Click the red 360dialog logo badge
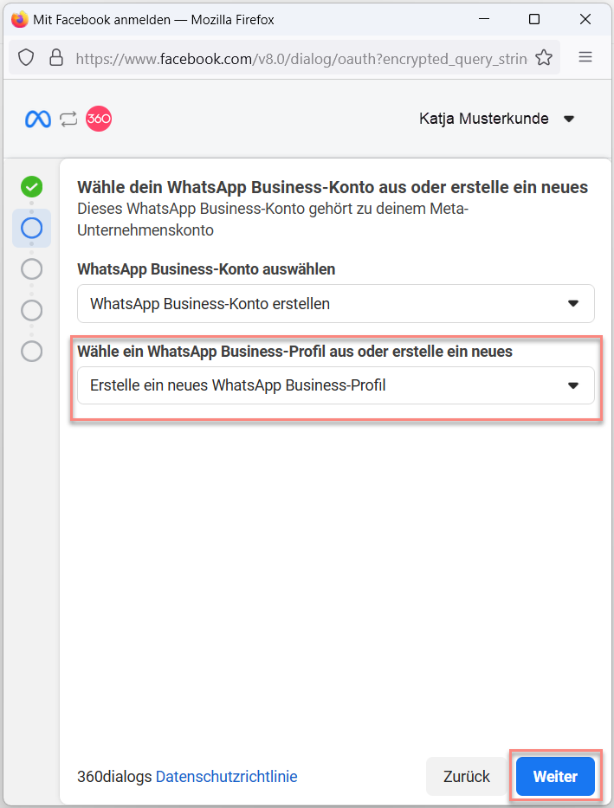 coord(99,119)
